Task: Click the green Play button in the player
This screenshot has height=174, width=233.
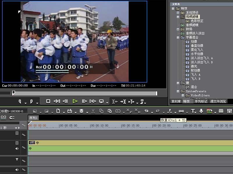Action: 75,101
